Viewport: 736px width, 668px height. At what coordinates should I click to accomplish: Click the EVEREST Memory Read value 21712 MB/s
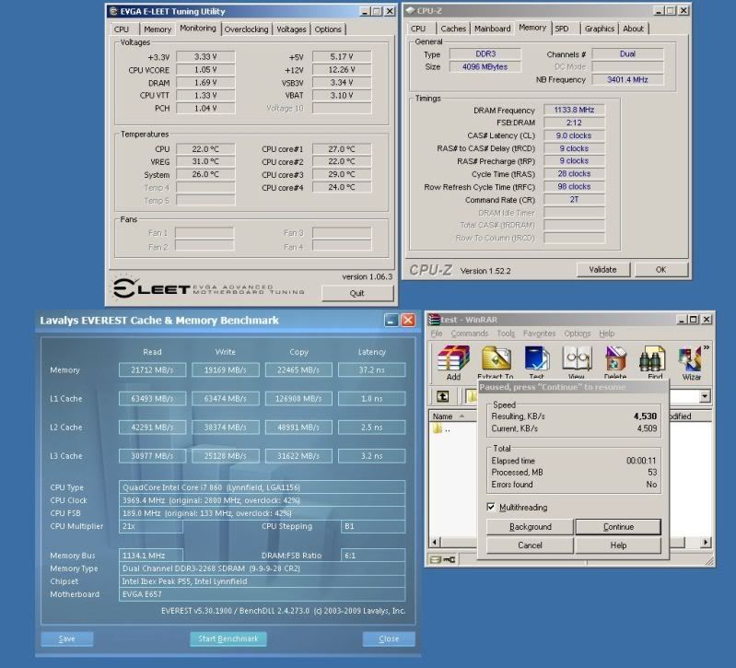[x=152, y=369]
